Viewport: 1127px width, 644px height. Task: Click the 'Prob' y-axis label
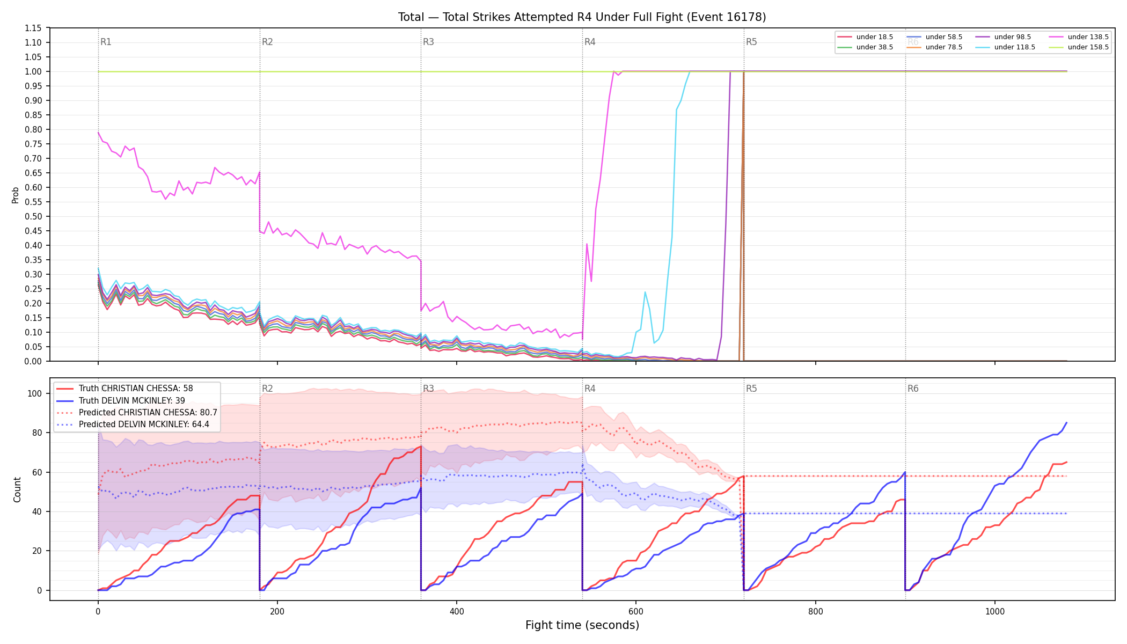tap(16, 195)
